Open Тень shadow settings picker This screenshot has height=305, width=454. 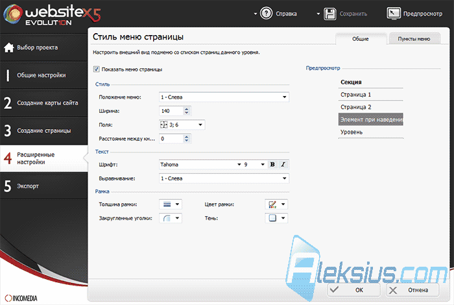pyautogui.click(x=276, y=218)
